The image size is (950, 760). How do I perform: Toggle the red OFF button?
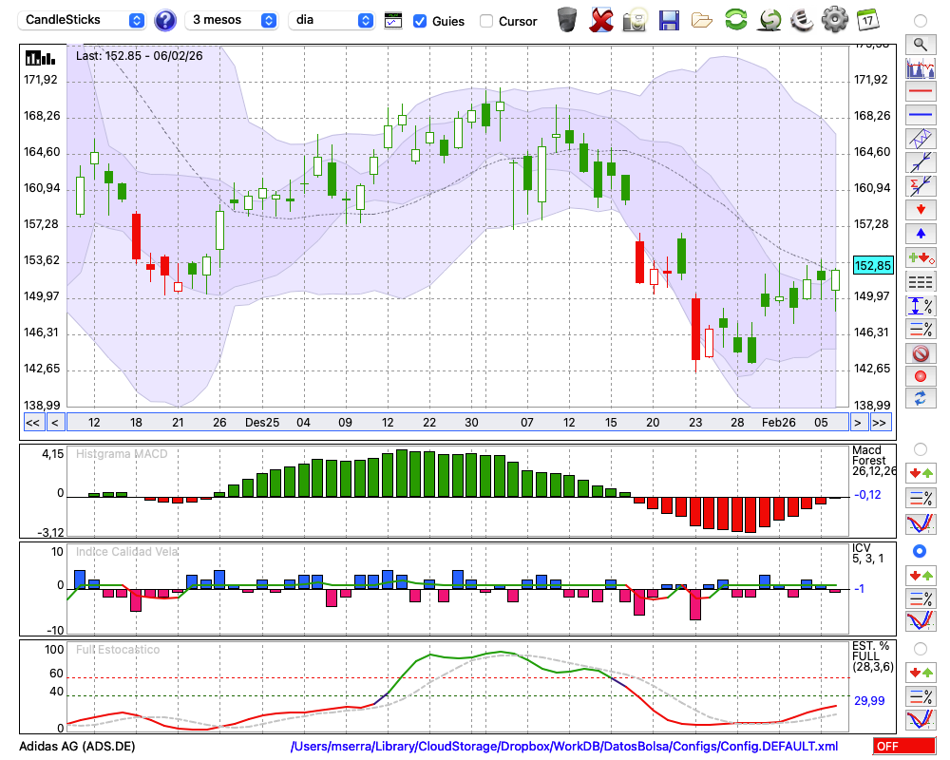(x=904, y=746)
